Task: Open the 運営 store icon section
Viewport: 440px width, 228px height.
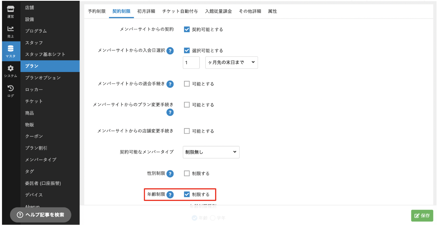Action: point(11,12)
